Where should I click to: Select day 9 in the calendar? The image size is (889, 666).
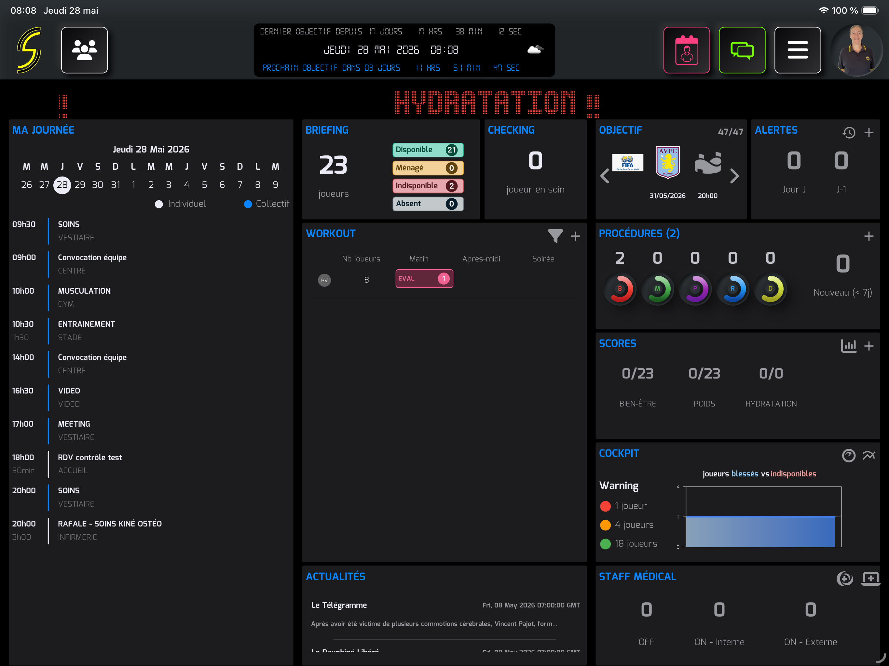(x=275, y=185)
